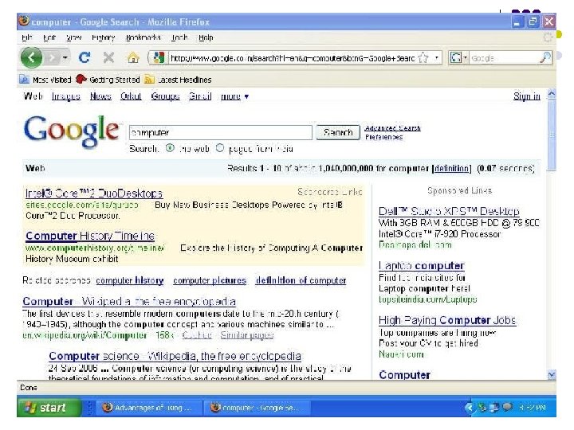This screenshot has height=430, width=574.
Task: Open the Similar pages link
Action: tap(246, 335)
